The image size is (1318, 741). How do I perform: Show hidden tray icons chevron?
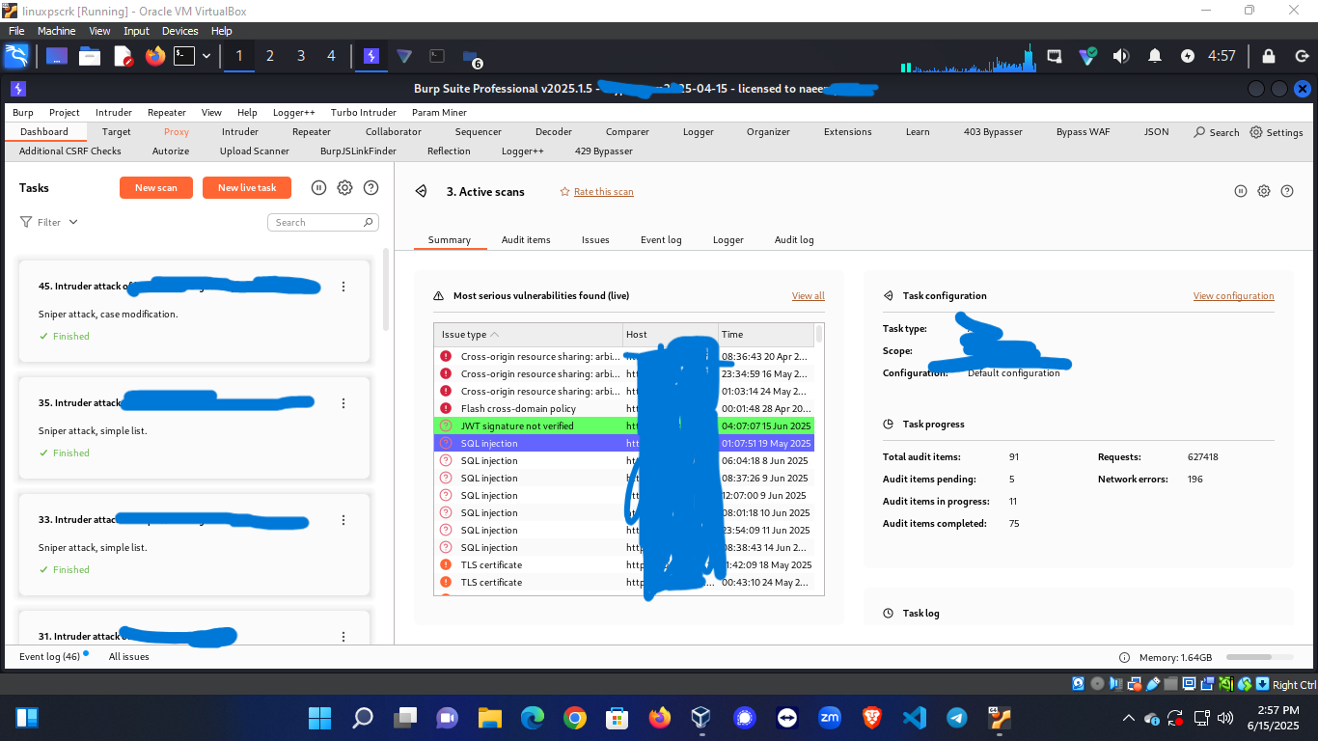[1129, 718]
